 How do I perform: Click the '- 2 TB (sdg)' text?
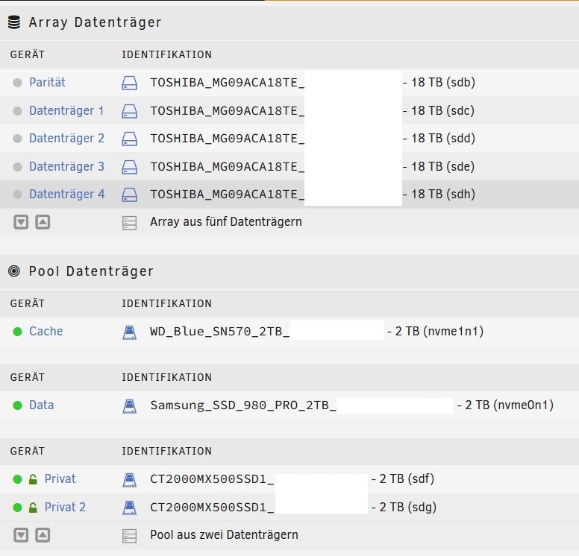(x=404, y=508)
